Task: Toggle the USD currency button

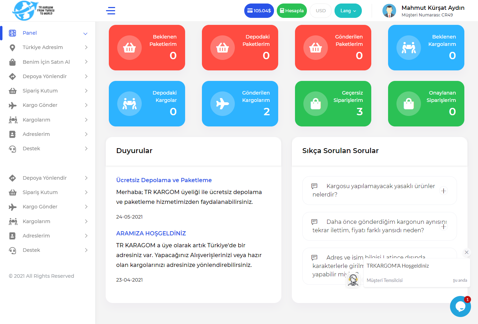Action: 321,11
